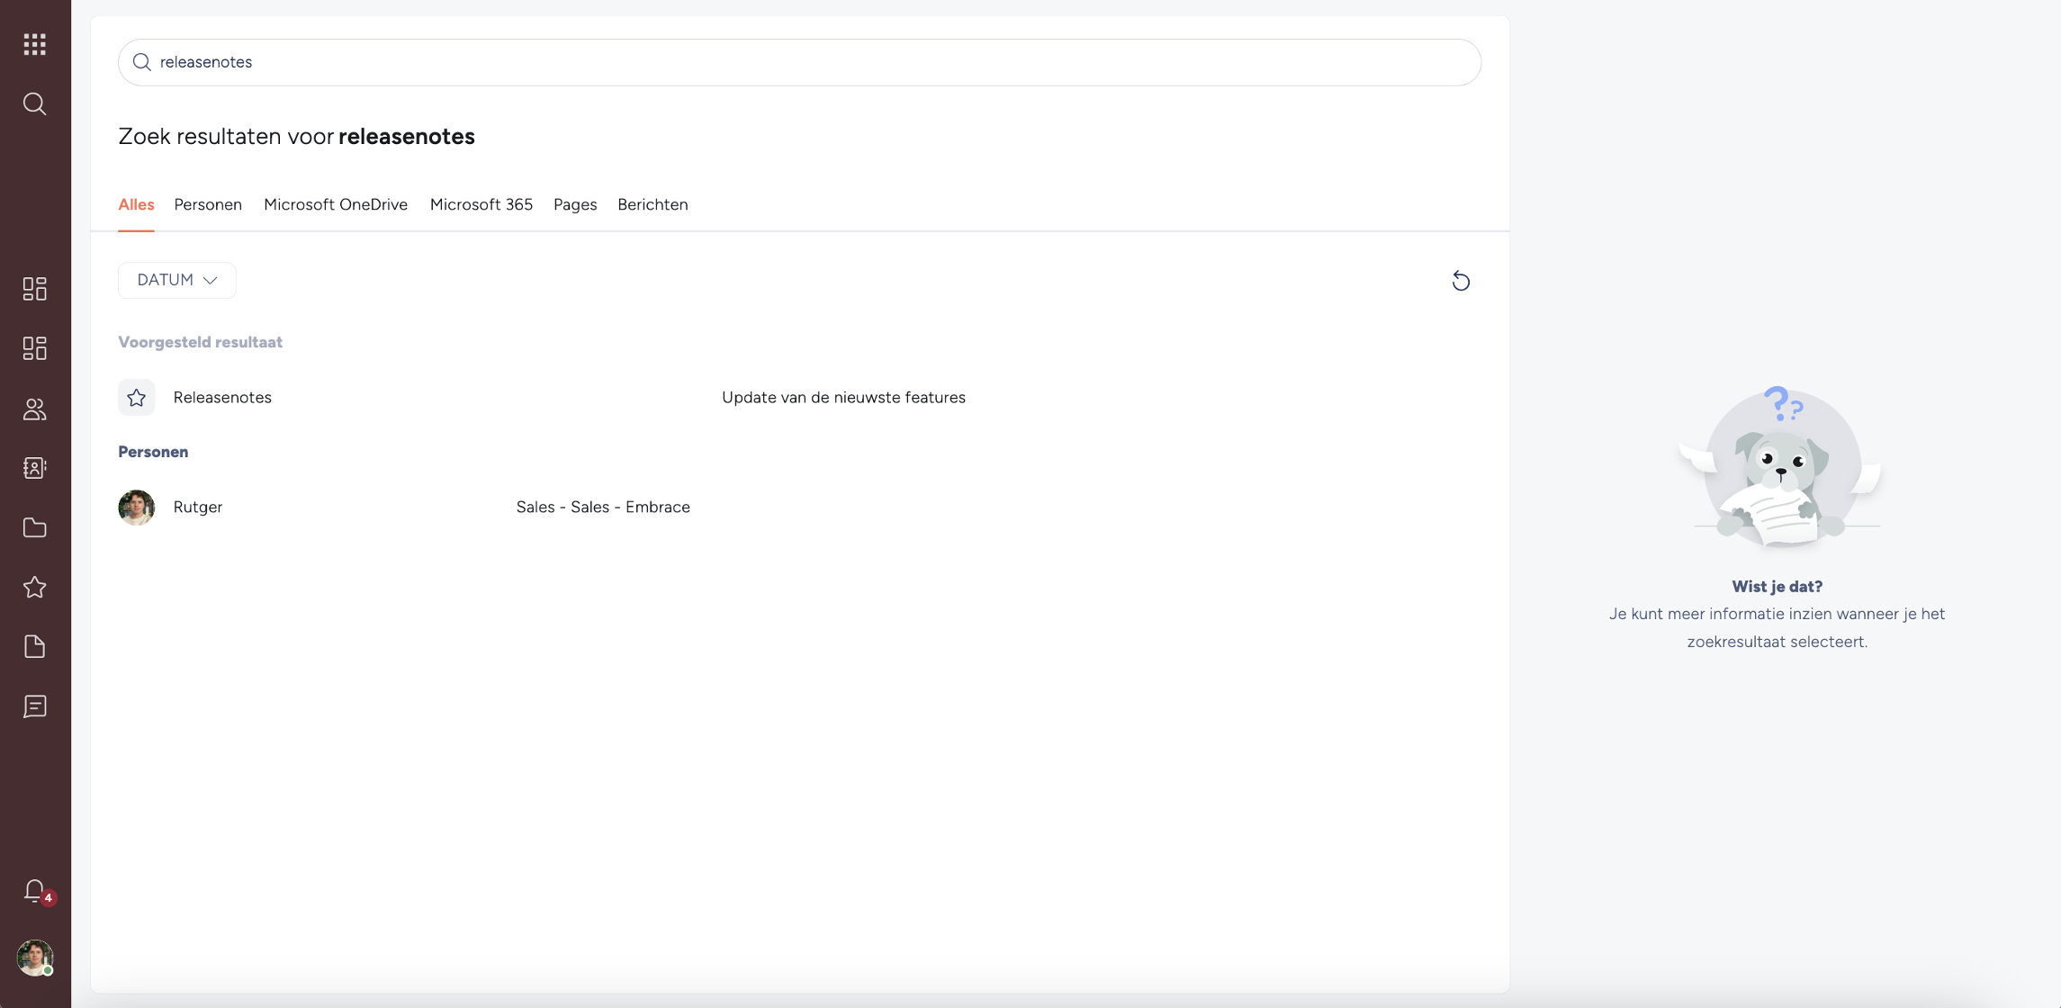Click the Personen section heading
The image size is (2061, 1008).
click(x=153, y=452)
